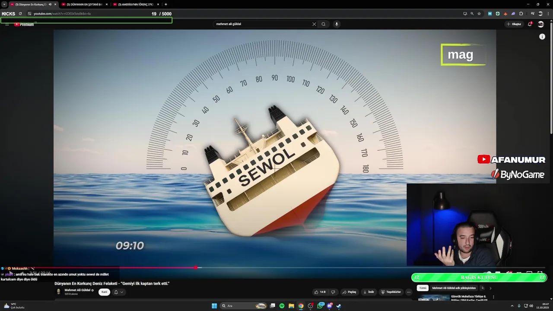Close the second tab DÜNYANIN EN ŞEYTANİ
The height and width of the screenshot is (311, 553).
tap(107, 4)
